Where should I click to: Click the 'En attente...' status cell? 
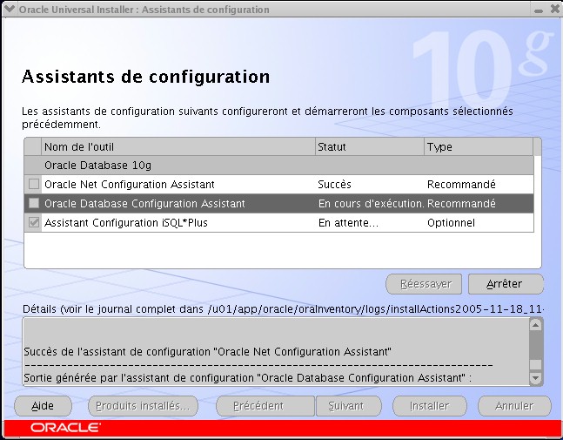coord(370,222)
